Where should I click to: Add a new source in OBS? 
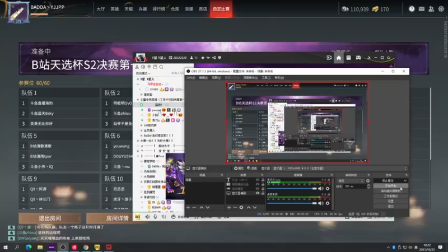point(229,207)
